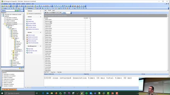The height and width of the screenshot is (95, 170).
Task: Open the Create dropdown in toolbar
Action: [5, 8]
